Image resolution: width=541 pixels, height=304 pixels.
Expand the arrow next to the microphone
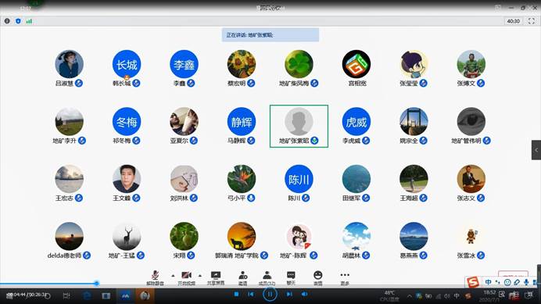(173, 275)
